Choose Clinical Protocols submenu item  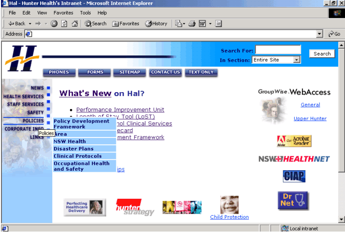tap(84, 156)
